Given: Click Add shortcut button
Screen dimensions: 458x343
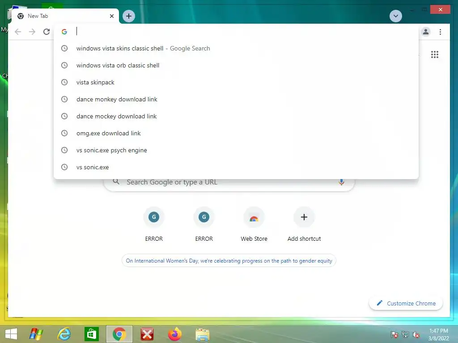Looking at the screenshot, I should tap(304, 223).
